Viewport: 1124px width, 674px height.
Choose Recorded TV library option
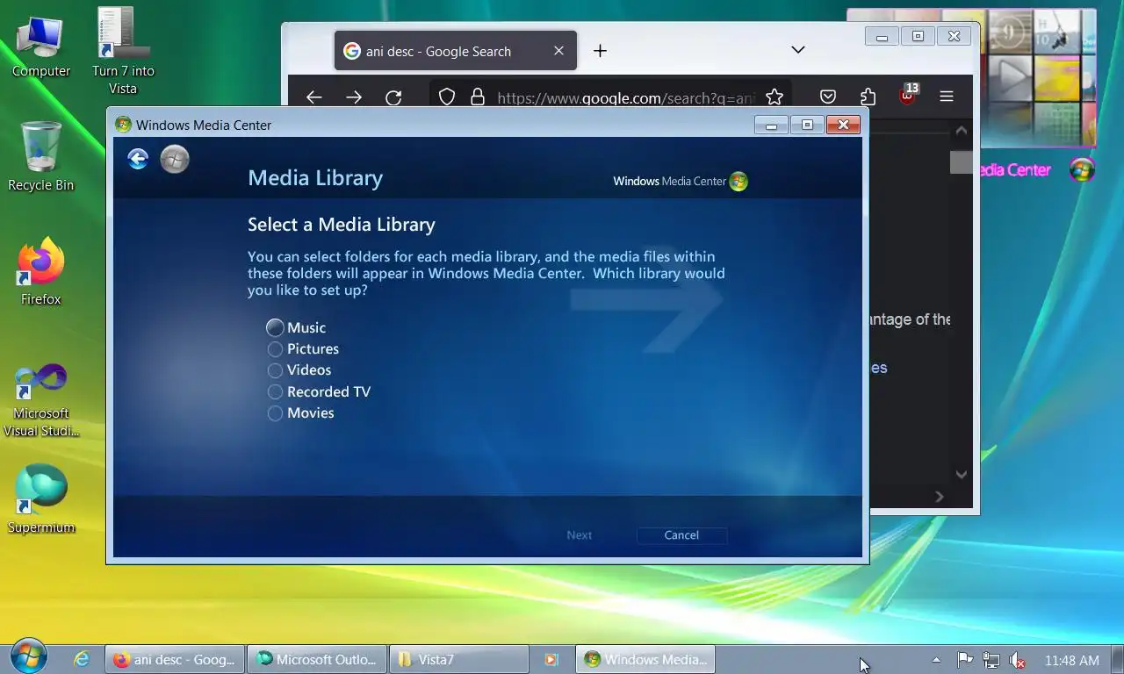tap(275, 391)
